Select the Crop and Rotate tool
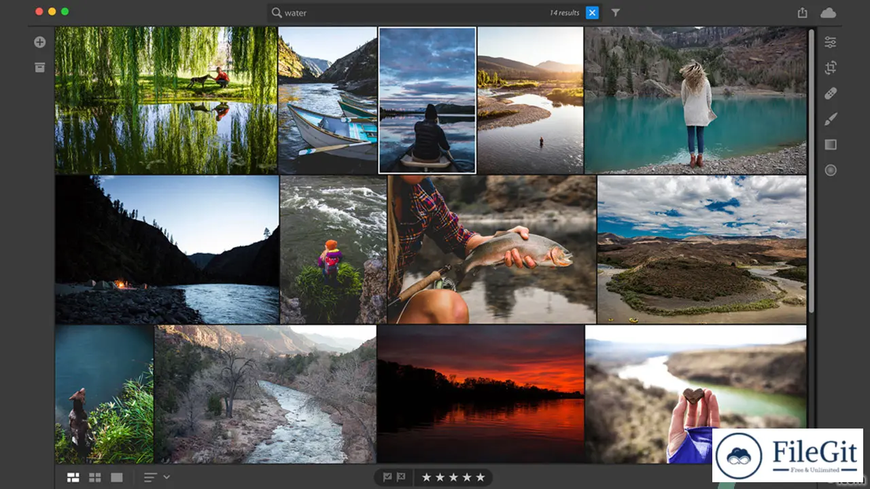 [830, 67]
